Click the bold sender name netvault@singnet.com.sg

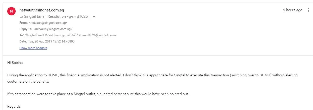coord(42,10)
